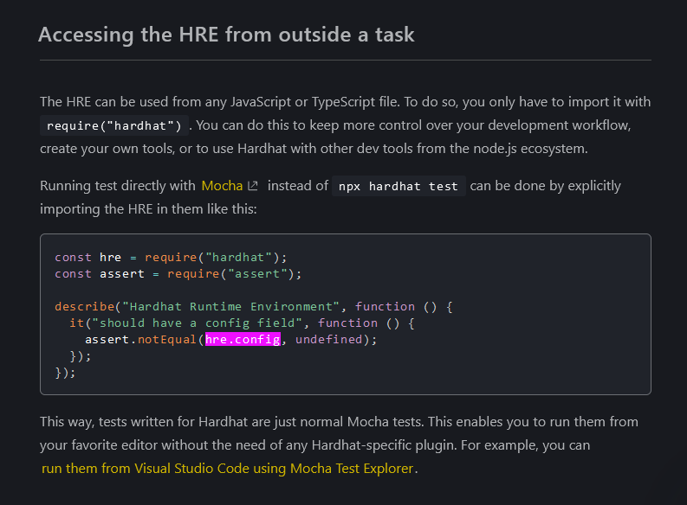Open the Mocha link

coord(222,186)
